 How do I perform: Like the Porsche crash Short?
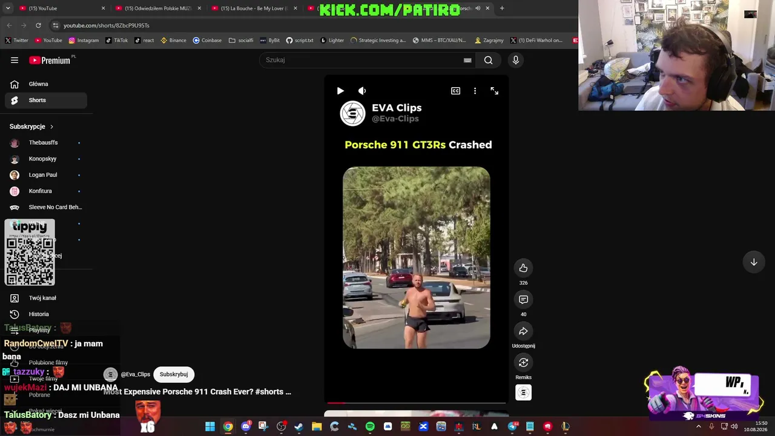(523, 268)
